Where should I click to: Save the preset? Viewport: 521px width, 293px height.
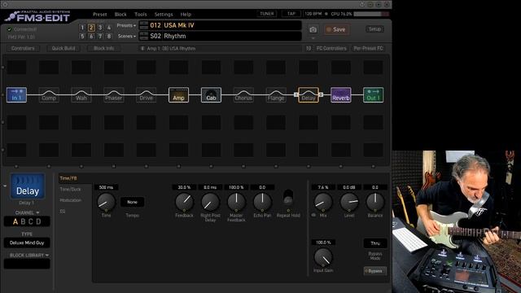pos(336,29)
